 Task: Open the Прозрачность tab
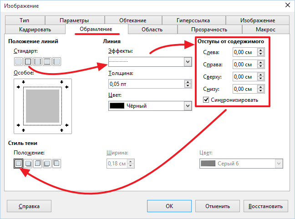pos(209,30)
